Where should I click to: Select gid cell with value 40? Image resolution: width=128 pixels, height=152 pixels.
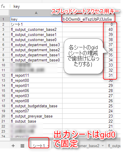click(x=88, y=29)
